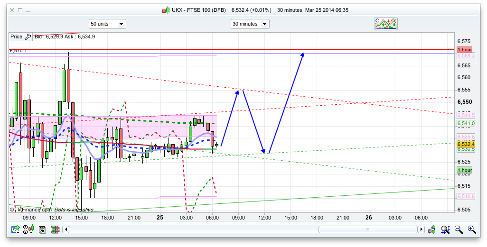Click the red 1 hour price label

point(464,49)
